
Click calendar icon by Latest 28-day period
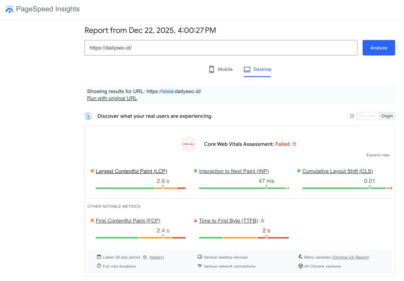(99, 257)
